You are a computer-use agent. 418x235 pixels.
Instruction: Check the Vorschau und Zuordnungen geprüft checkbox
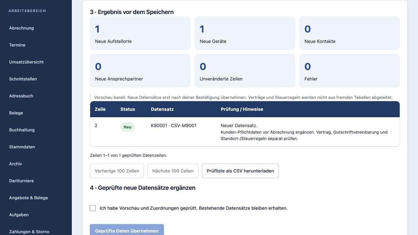tap(93, 208)
